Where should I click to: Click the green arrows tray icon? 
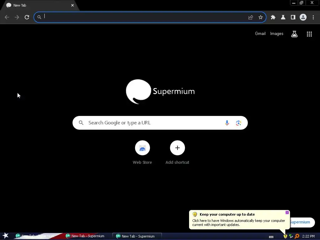point(291,236)
